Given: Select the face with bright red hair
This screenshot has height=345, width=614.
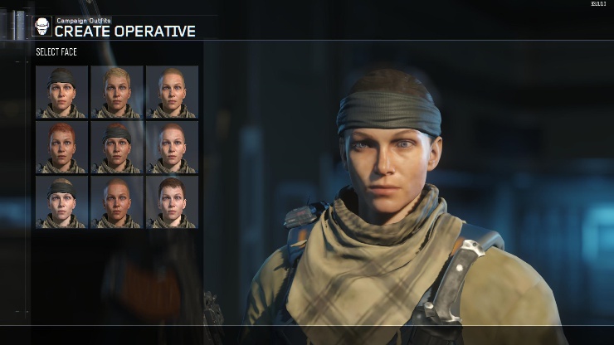Looking at the screenshot, I should 62,148.
